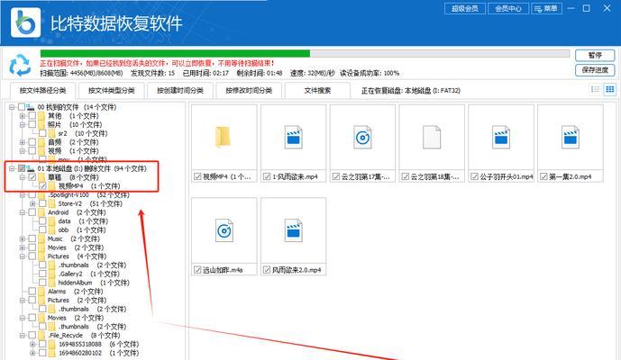This screenshot has height=360, width=621.
Task: Click the Alarms folder icon
Action: pyautogui.click(x=41, y=292)
